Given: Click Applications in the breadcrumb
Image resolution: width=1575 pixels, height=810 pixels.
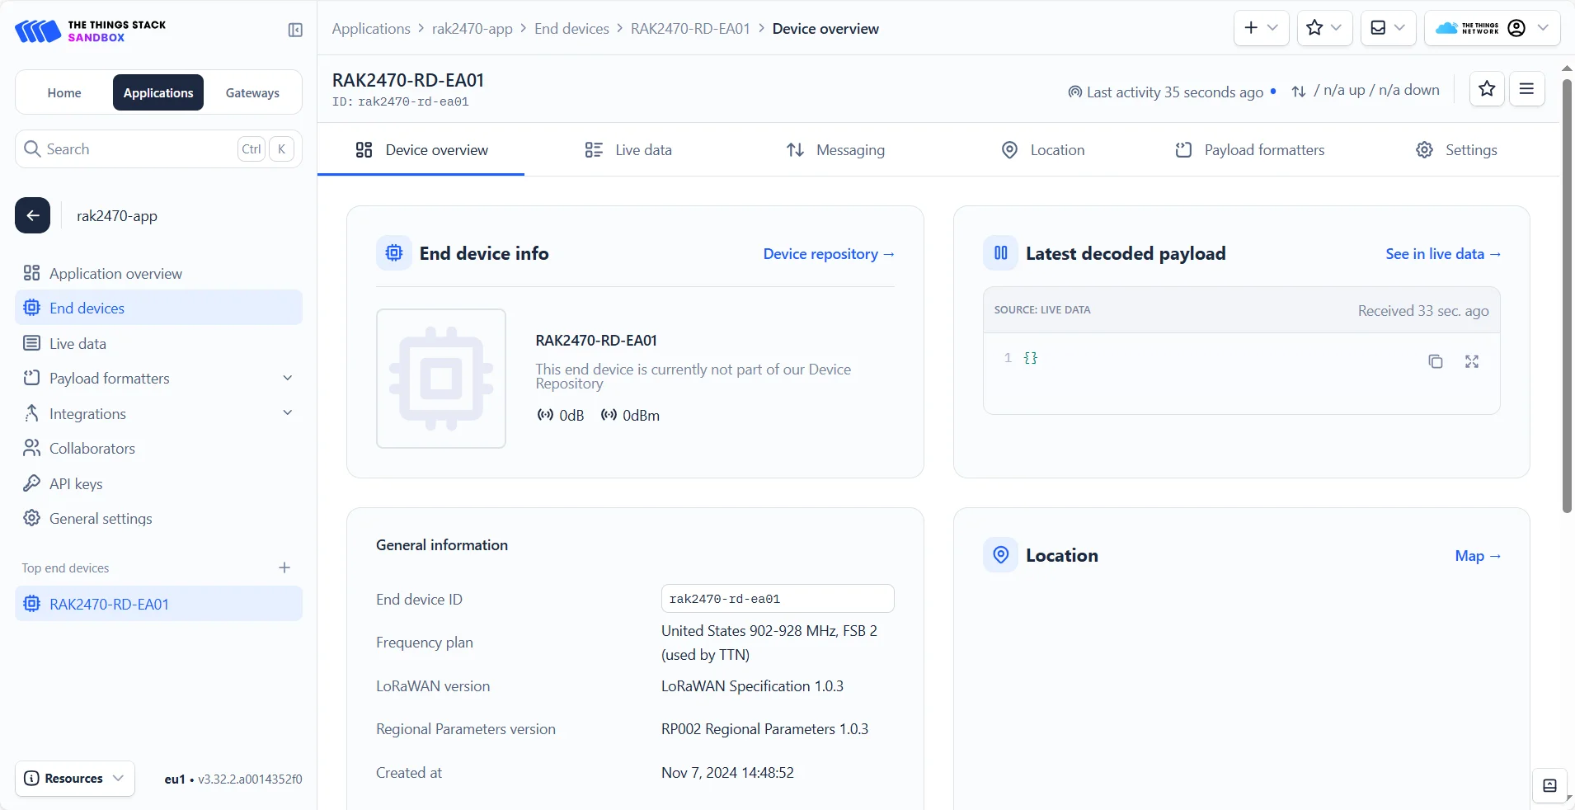Looking at the screenshot, I should [371, 29].
